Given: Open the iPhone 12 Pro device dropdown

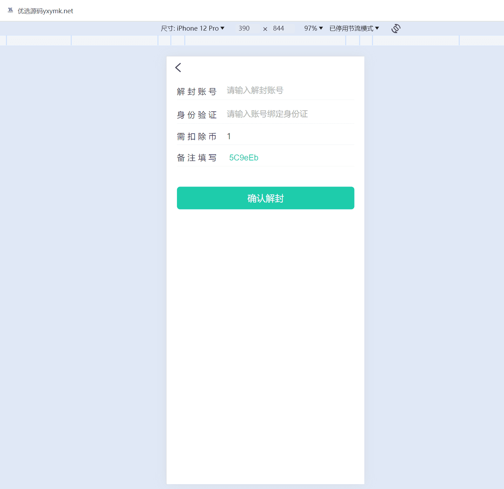Looking at the screenshot, I should click(x=193, y=29).
